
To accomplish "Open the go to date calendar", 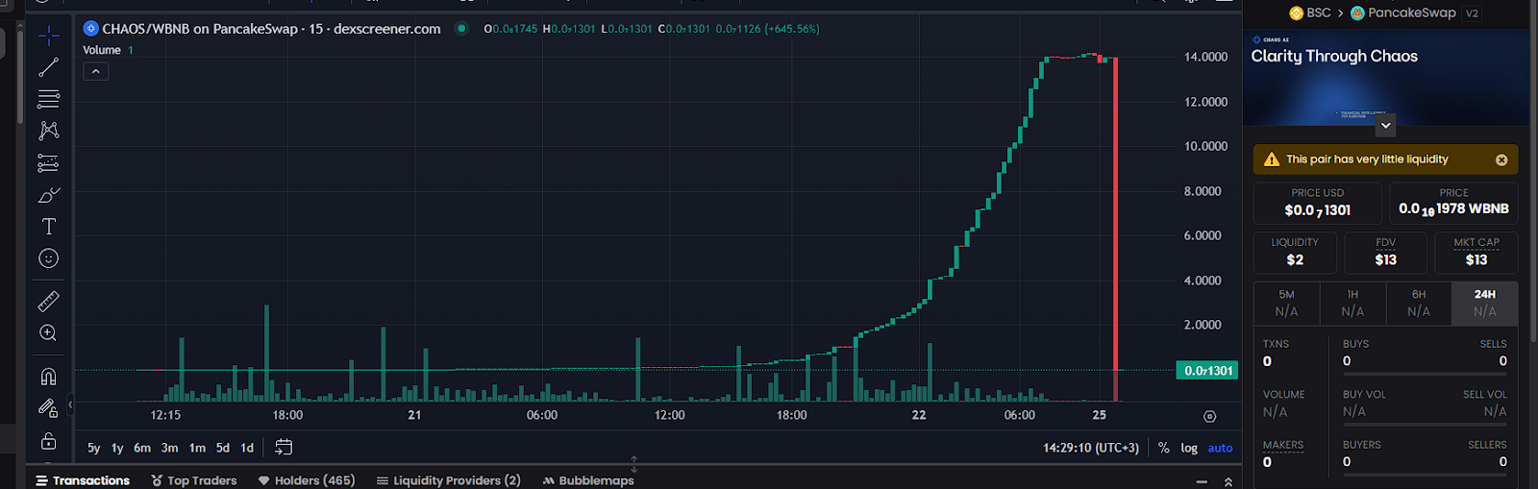I will (284, 448).
